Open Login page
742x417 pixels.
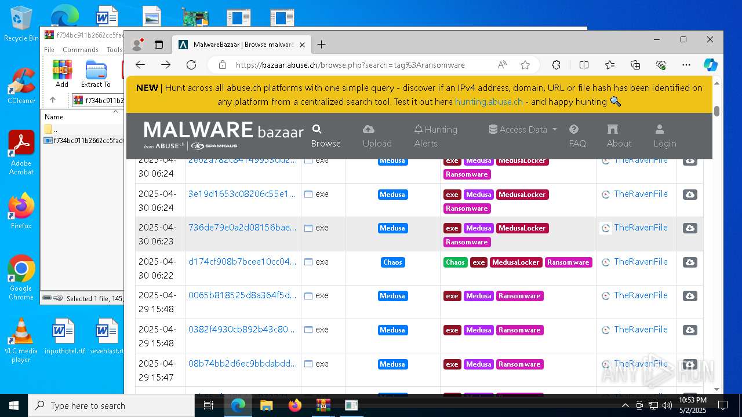pyautogui.click(x=665, y=136)
